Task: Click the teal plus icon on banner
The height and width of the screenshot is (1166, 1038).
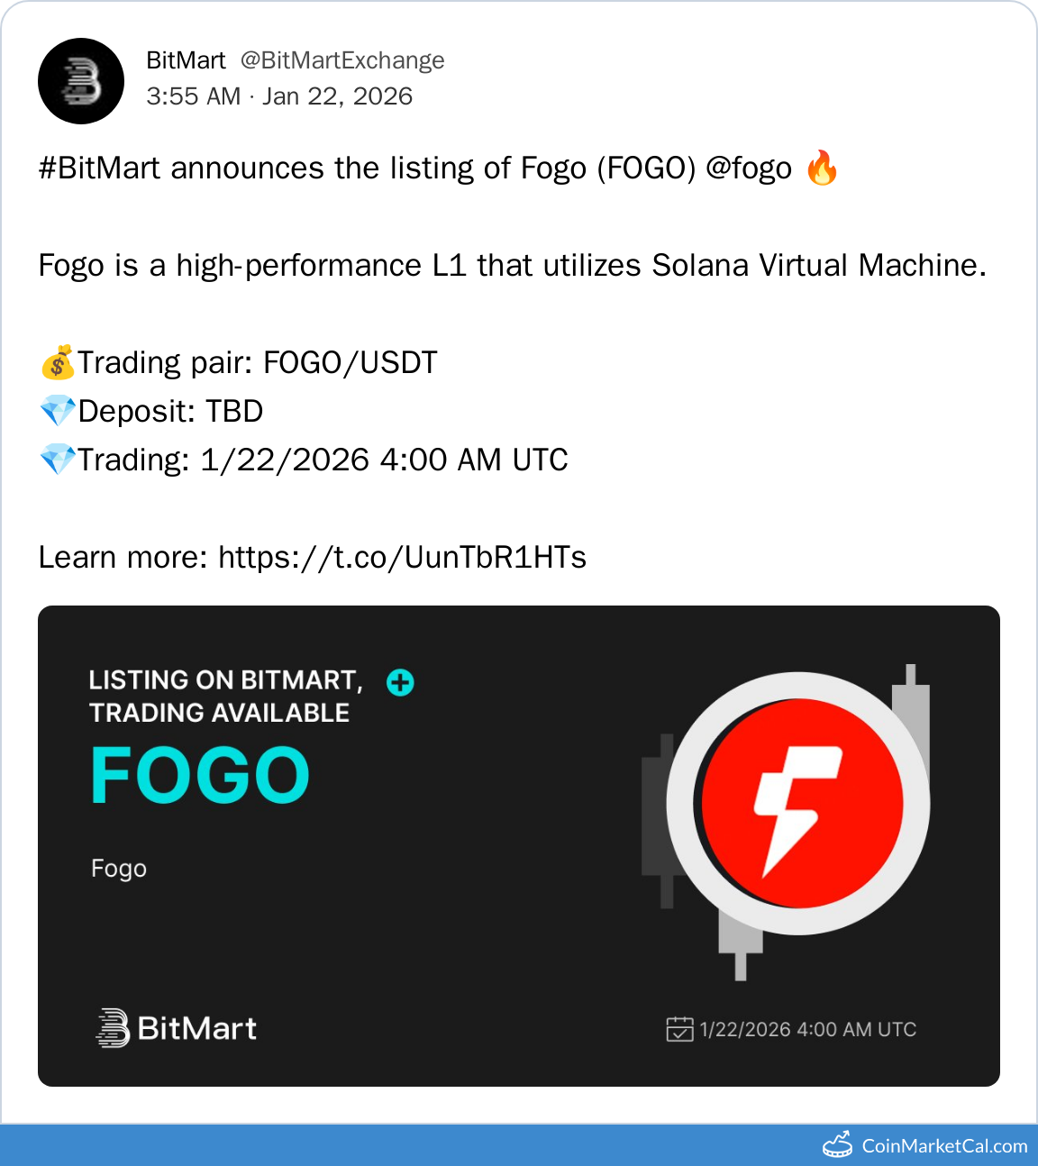Action: [400, 683]
